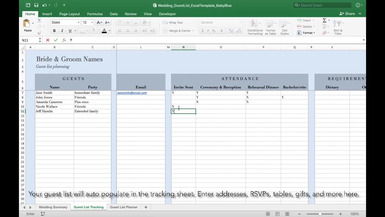Toggle bold formatting on selected cell
This screenshot has width=385, height=217.
[54, 30]
